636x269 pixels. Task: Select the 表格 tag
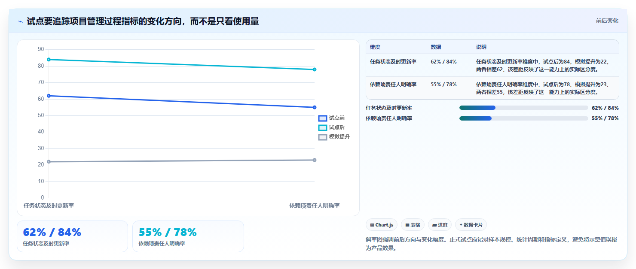click(x=413, y=225)
